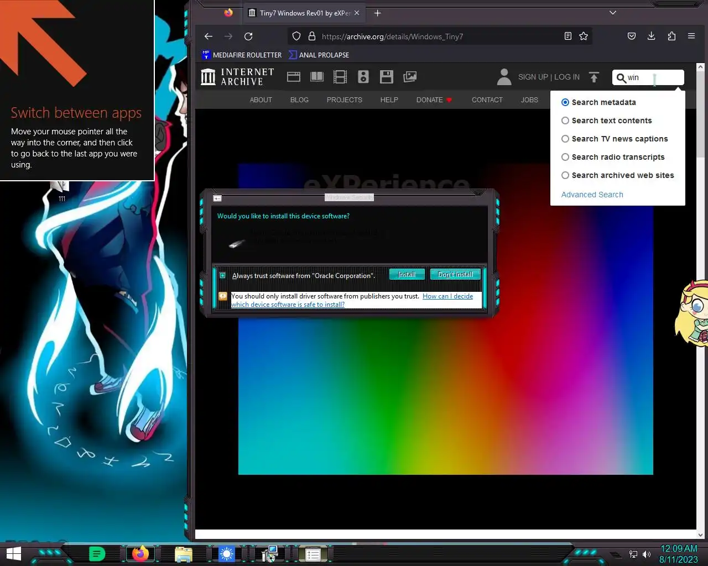708x566 pixels.
Task: Open the Audio speaker icon in archive header
Action: click(x=363, y=77)
